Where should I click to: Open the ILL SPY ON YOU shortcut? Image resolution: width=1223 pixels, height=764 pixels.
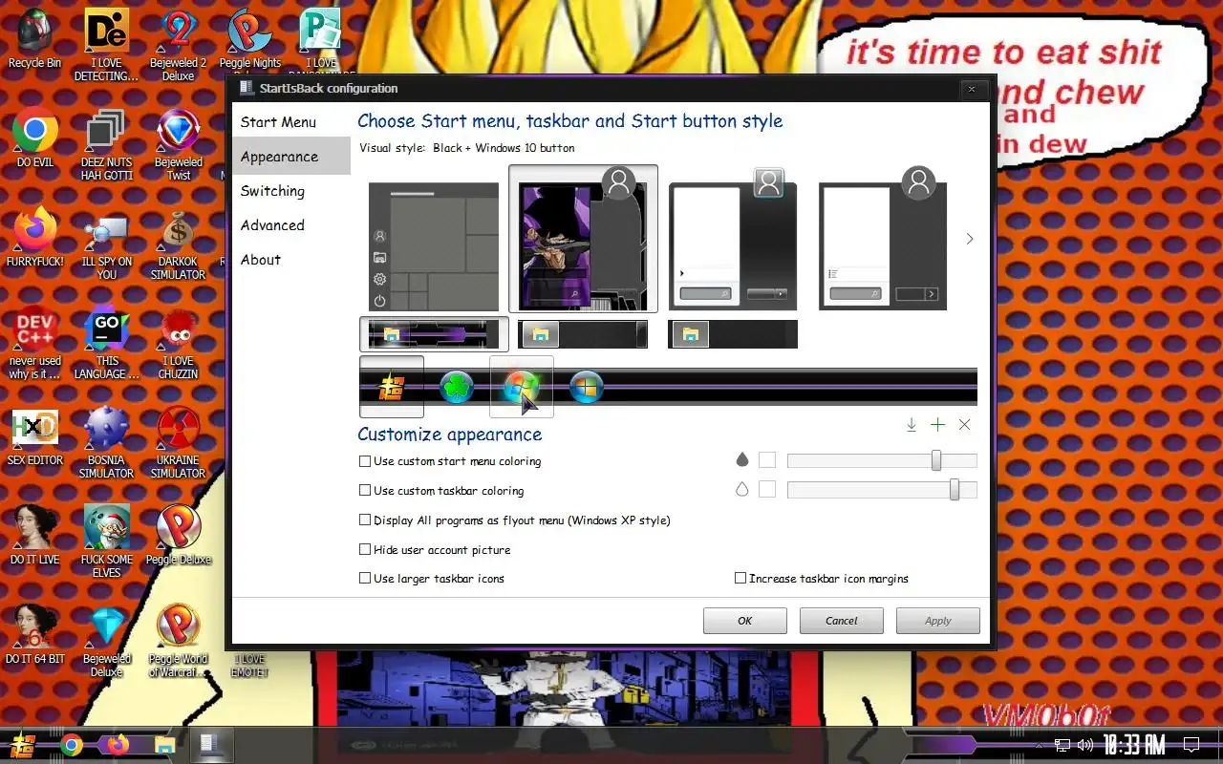click(x=107, y=244)
